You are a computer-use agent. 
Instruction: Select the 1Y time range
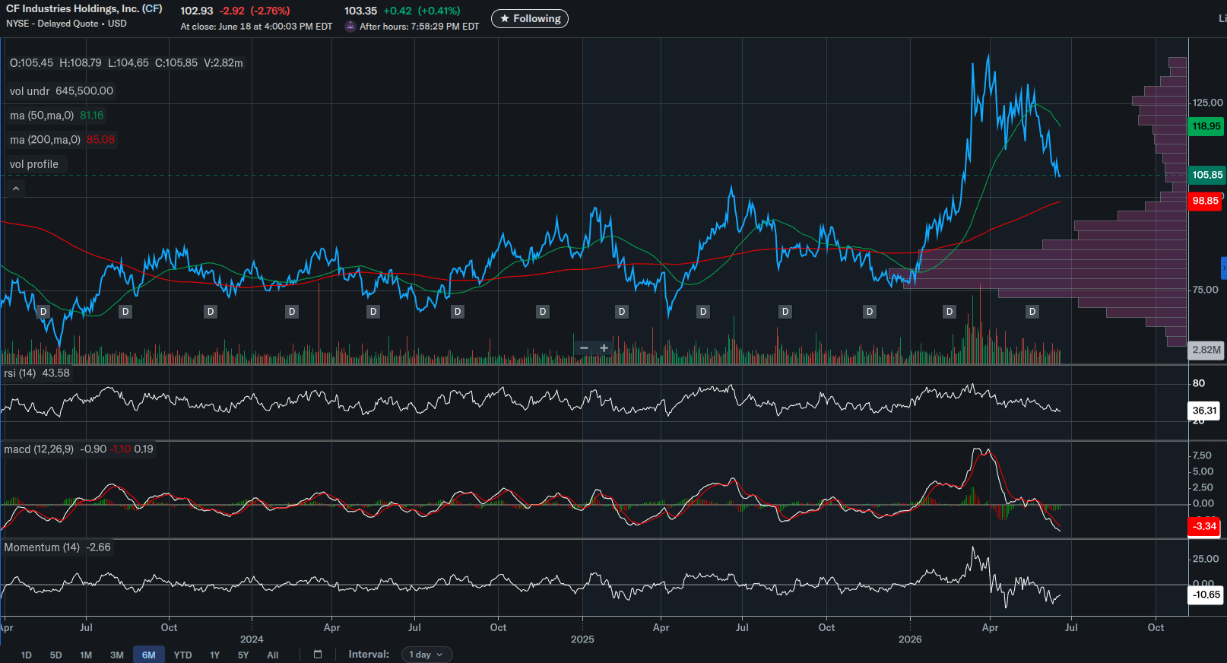pyautogui.click(x=214, y=655)
